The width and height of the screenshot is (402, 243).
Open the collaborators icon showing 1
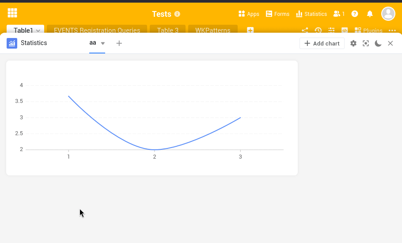coord(339,14)
